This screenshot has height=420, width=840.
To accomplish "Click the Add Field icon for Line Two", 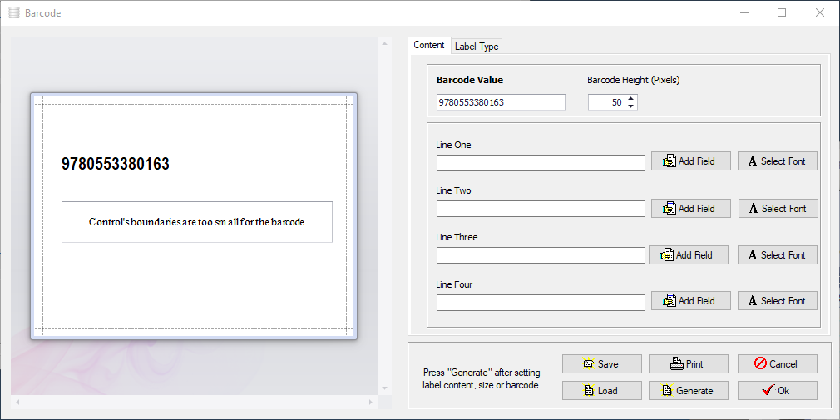I will click(x=670, y=208).
